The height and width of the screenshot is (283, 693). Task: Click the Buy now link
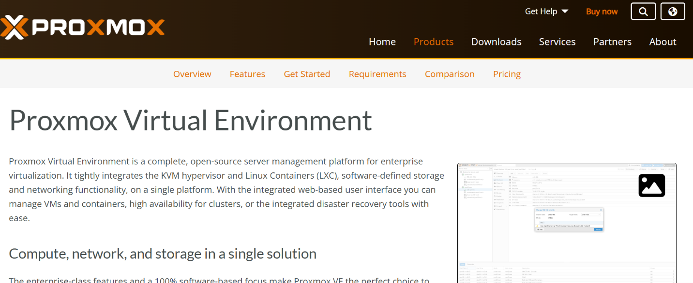602,11
